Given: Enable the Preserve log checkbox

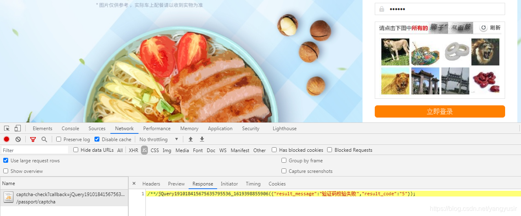Looking at the screenshot, I should [59, 139].
